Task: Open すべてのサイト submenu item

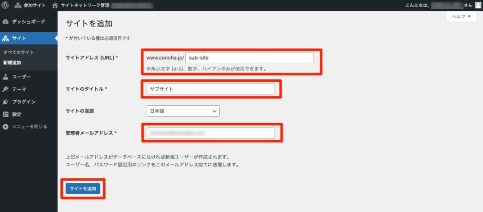Action: click(18, 52)
